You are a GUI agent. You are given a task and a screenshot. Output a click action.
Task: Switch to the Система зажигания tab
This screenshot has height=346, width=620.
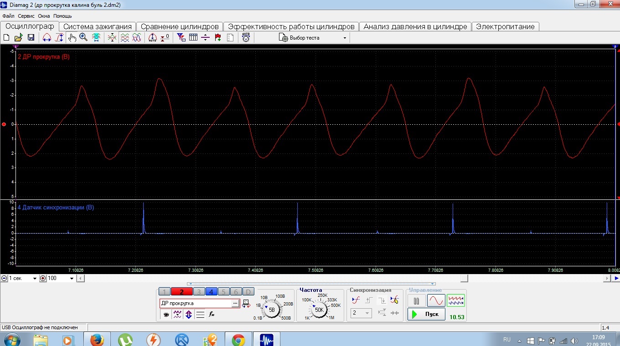click(x=98, y=26)
